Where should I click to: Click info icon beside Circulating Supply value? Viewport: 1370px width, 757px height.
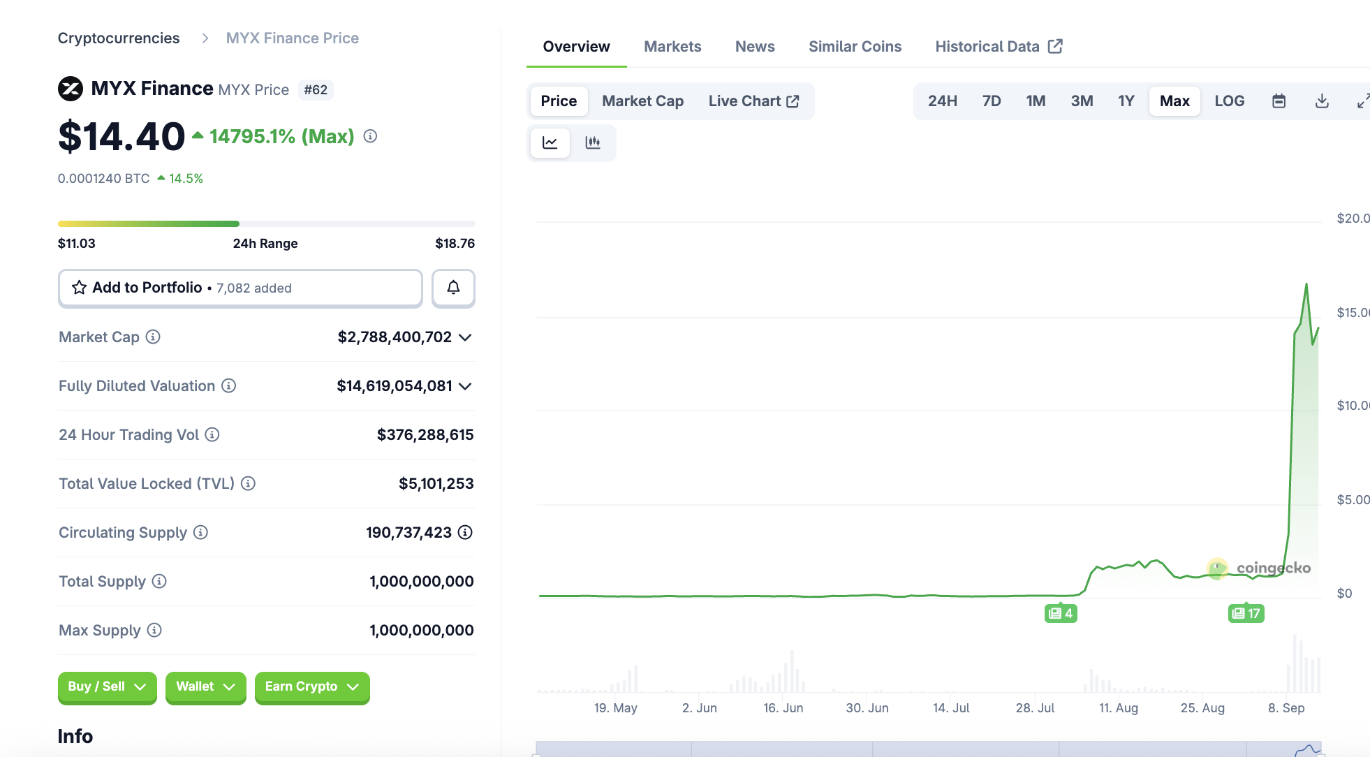(465, 532)
